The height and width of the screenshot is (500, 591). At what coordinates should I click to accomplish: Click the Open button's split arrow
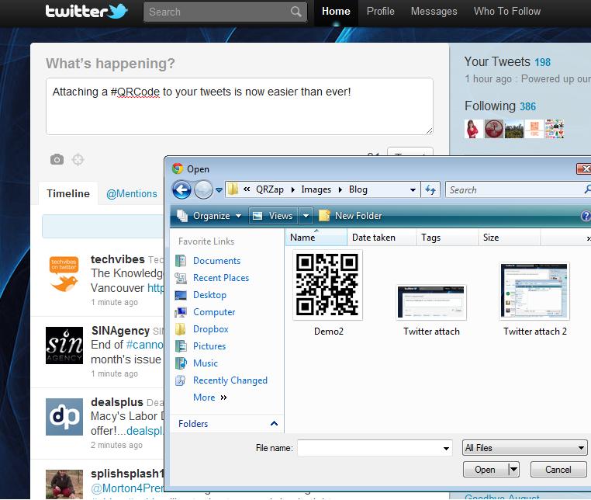click(513, 470)
